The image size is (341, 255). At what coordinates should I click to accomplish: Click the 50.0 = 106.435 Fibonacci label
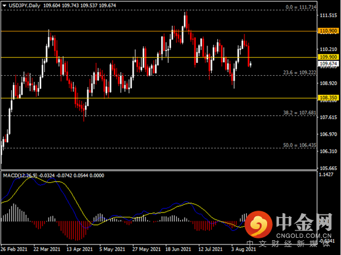coord(300,145)
